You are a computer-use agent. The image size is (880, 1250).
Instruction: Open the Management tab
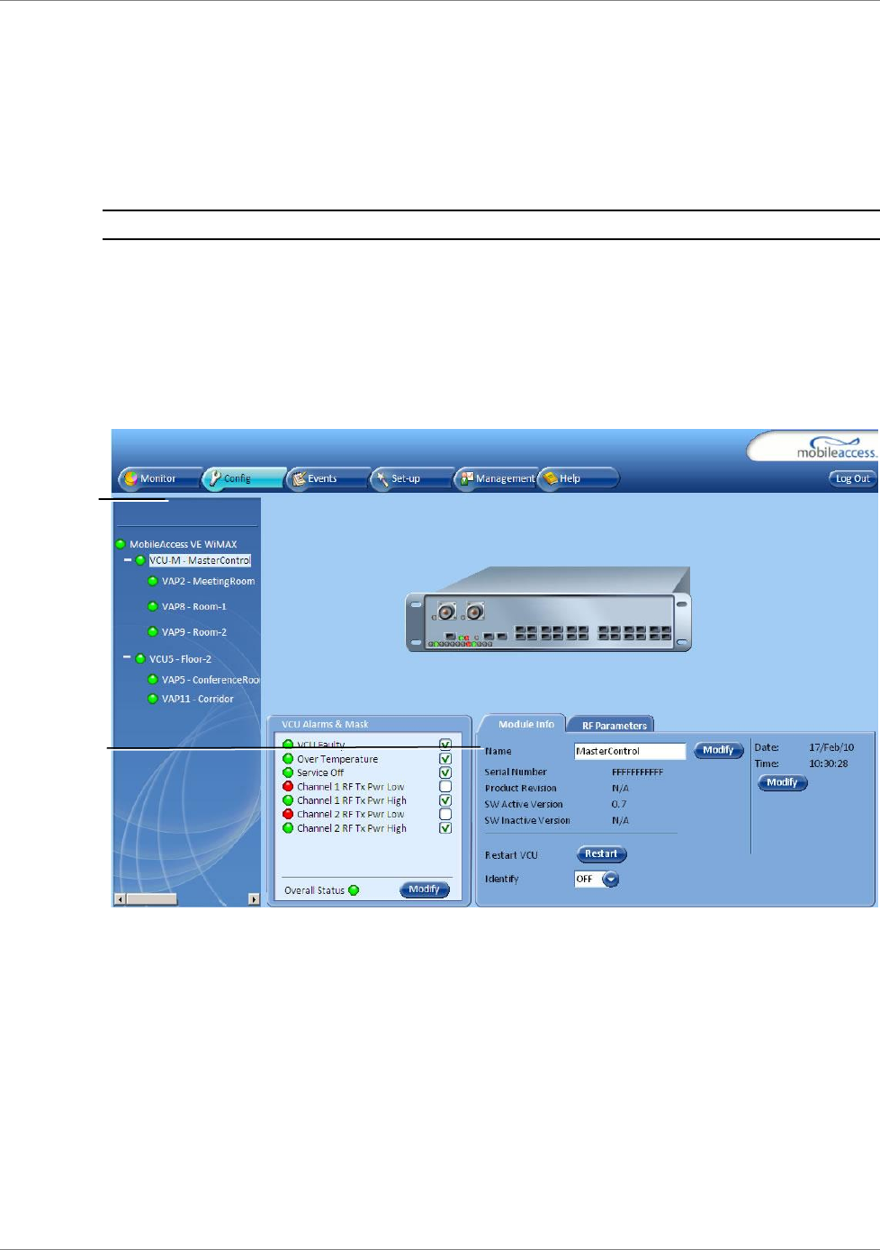(496, 478)
